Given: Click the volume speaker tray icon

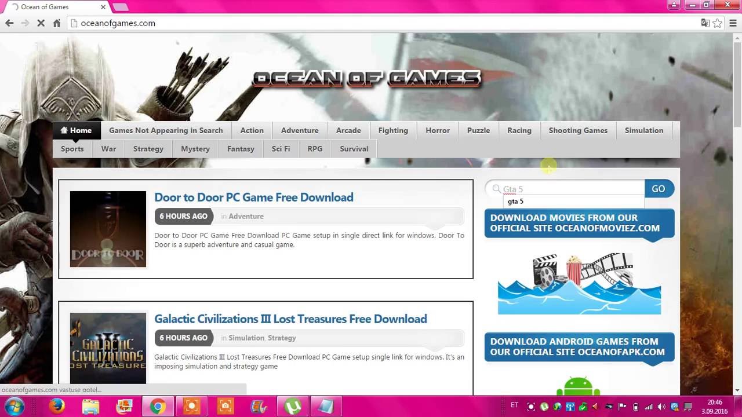Looking at the screenshot, I should point(661,407).
